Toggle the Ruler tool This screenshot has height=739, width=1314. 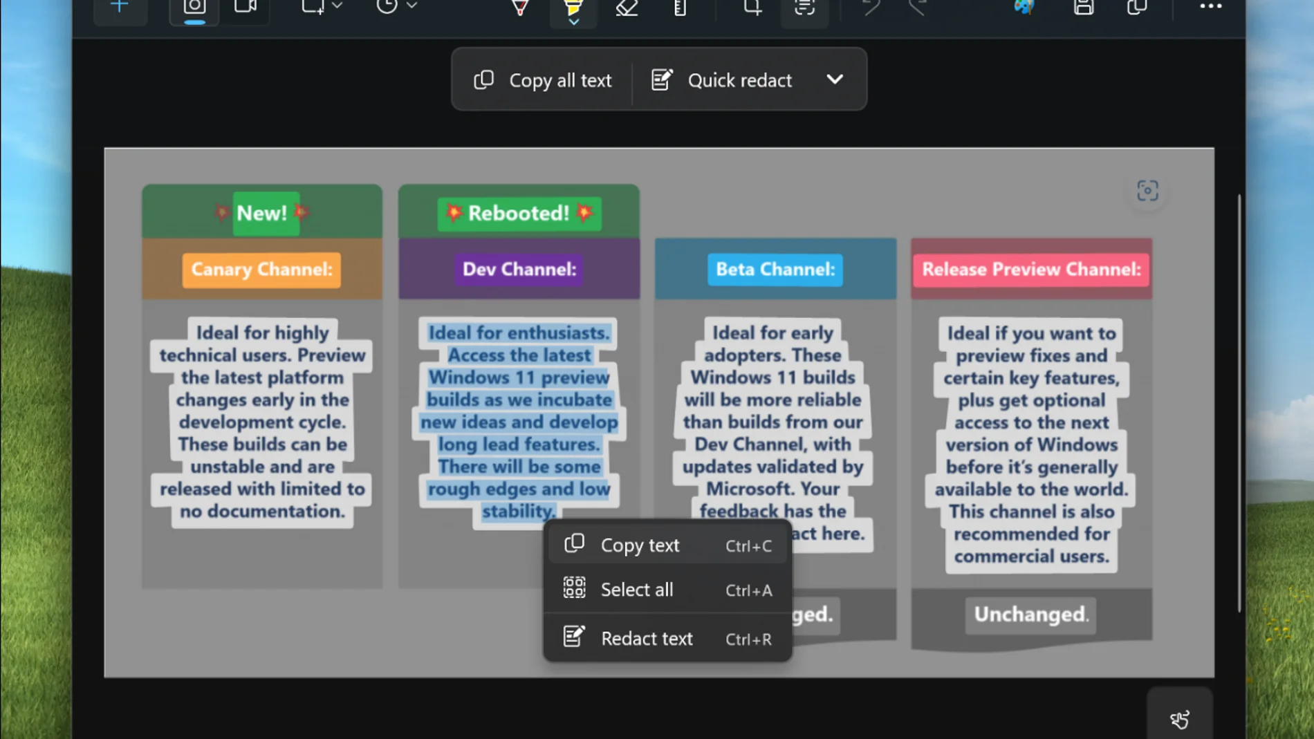[680, 8]
